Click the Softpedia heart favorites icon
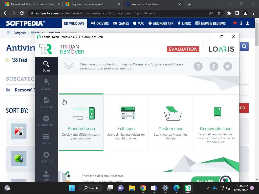The height and width of the screenshot is (194, 259). click(235, 23)
